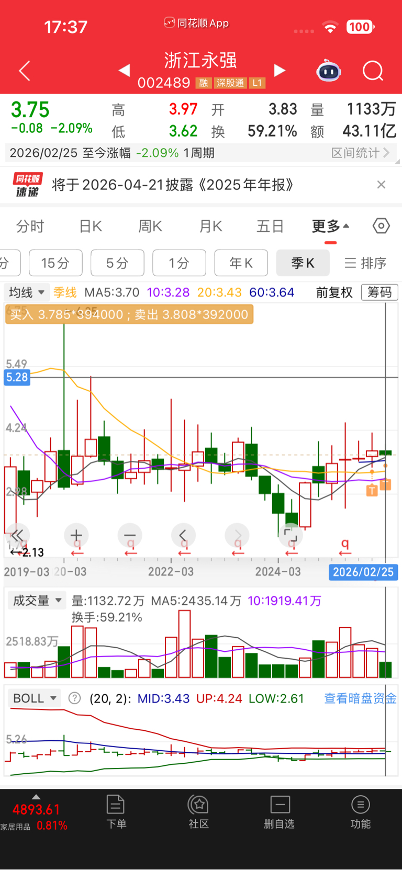Move chart left with chevron button
The width and height of the screenshot is (402, 870).
click(183, 535)
